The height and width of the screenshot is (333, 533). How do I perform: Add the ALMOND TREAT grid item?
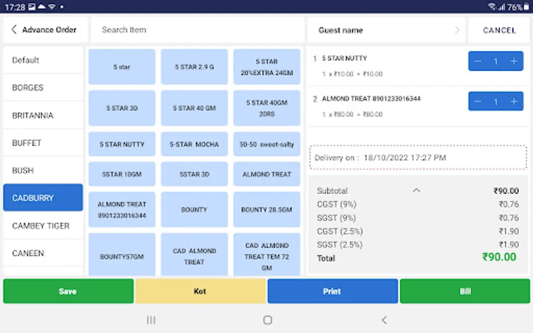[267, 174]
